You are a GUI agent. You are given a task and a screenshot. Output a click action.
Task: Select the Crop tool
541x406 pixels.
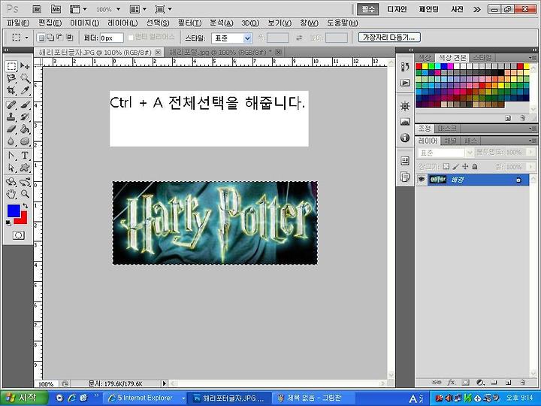click(11, 90)
